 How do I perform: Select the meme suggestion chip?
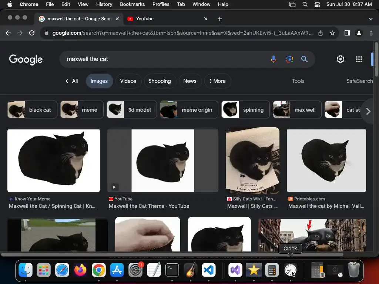(82, 109)
